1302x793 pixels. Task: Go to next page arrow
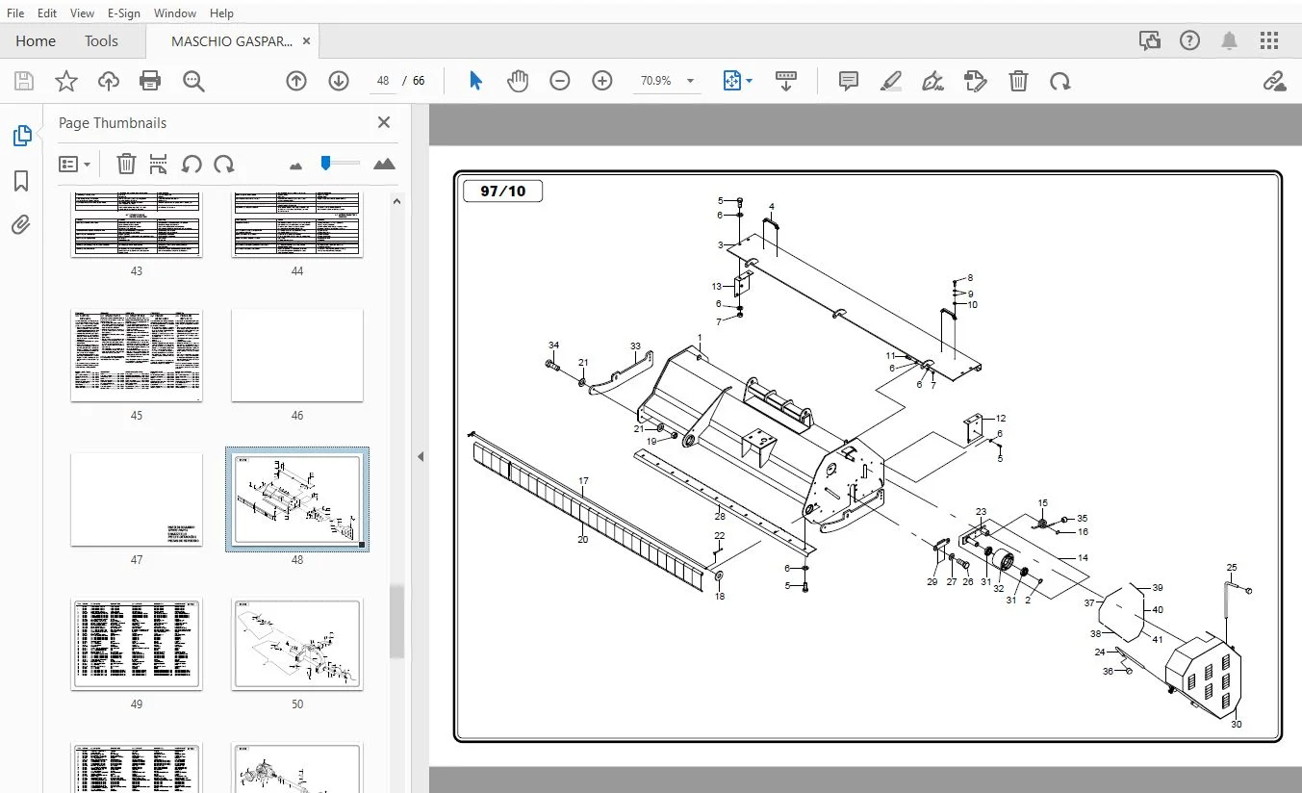click(x=339, y=81)
